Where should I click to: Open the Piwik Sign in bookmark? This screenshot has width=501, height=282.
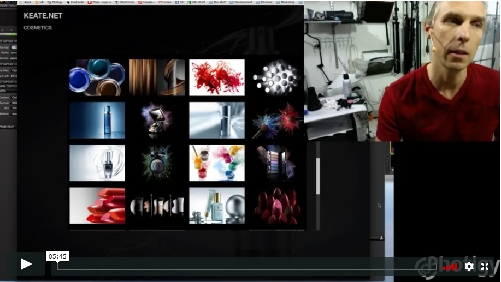click(x=99, y=2)
